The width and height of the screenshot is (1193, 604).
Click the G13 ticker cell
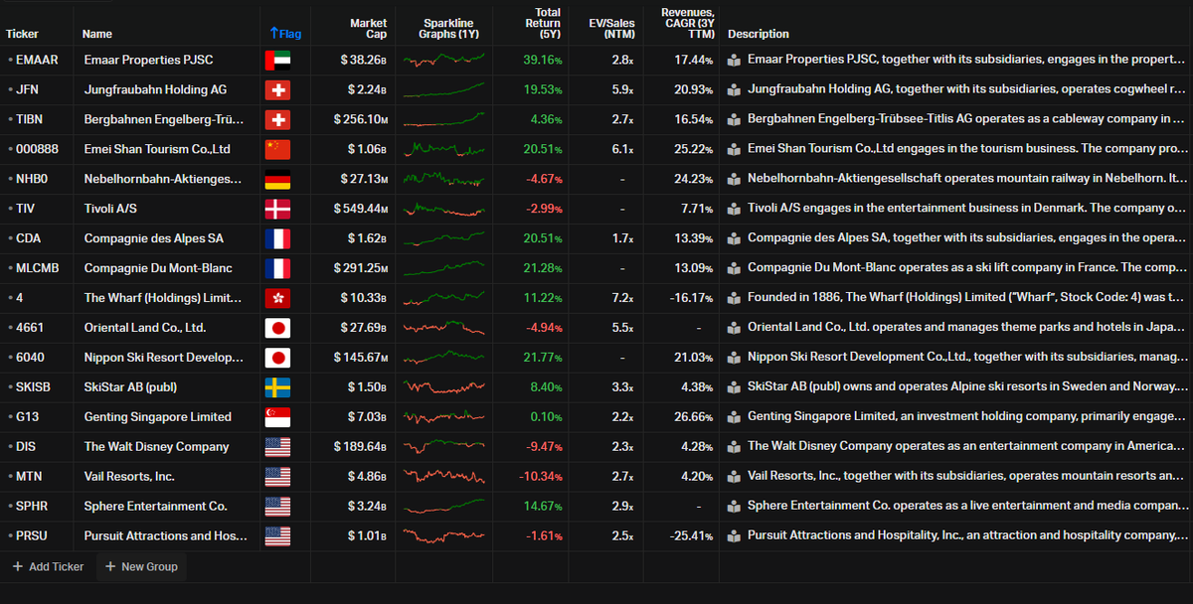pos(26,417)
